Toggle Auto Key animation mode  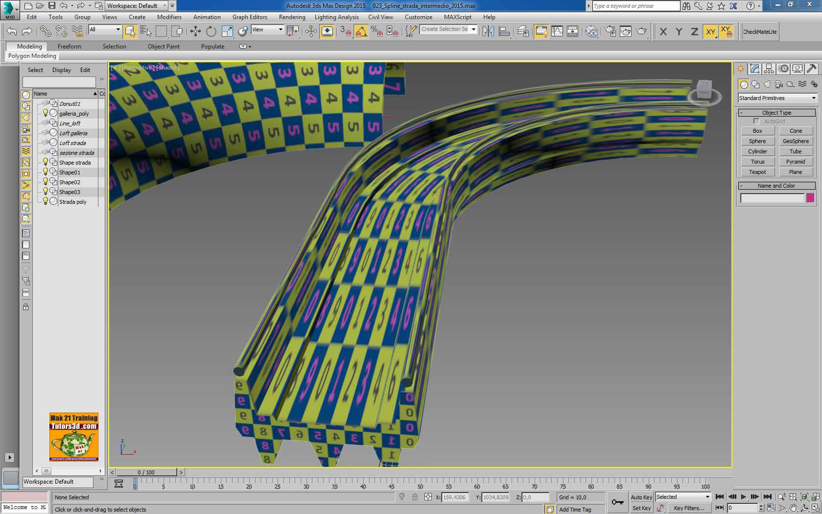click(x=641, y=497)
